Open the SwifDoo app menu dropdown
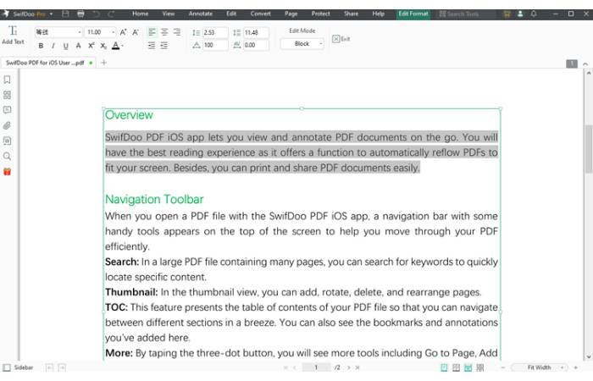 (x=51, y=14)
